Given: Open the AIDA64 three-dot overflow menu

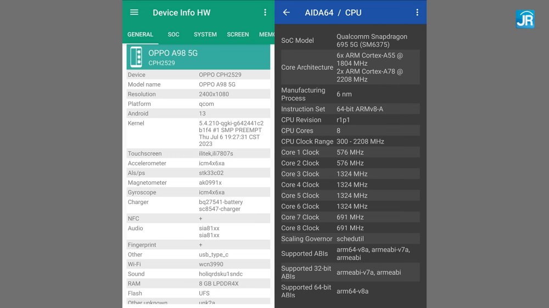Looking at the screenshot, I should [417, 13].
